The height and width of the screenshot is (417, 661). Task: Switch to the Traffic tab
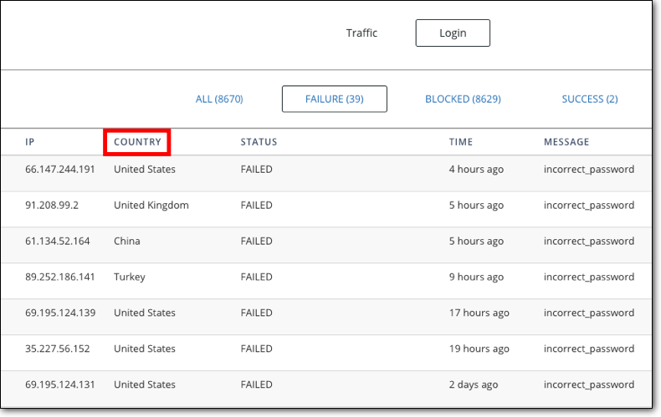361,33
